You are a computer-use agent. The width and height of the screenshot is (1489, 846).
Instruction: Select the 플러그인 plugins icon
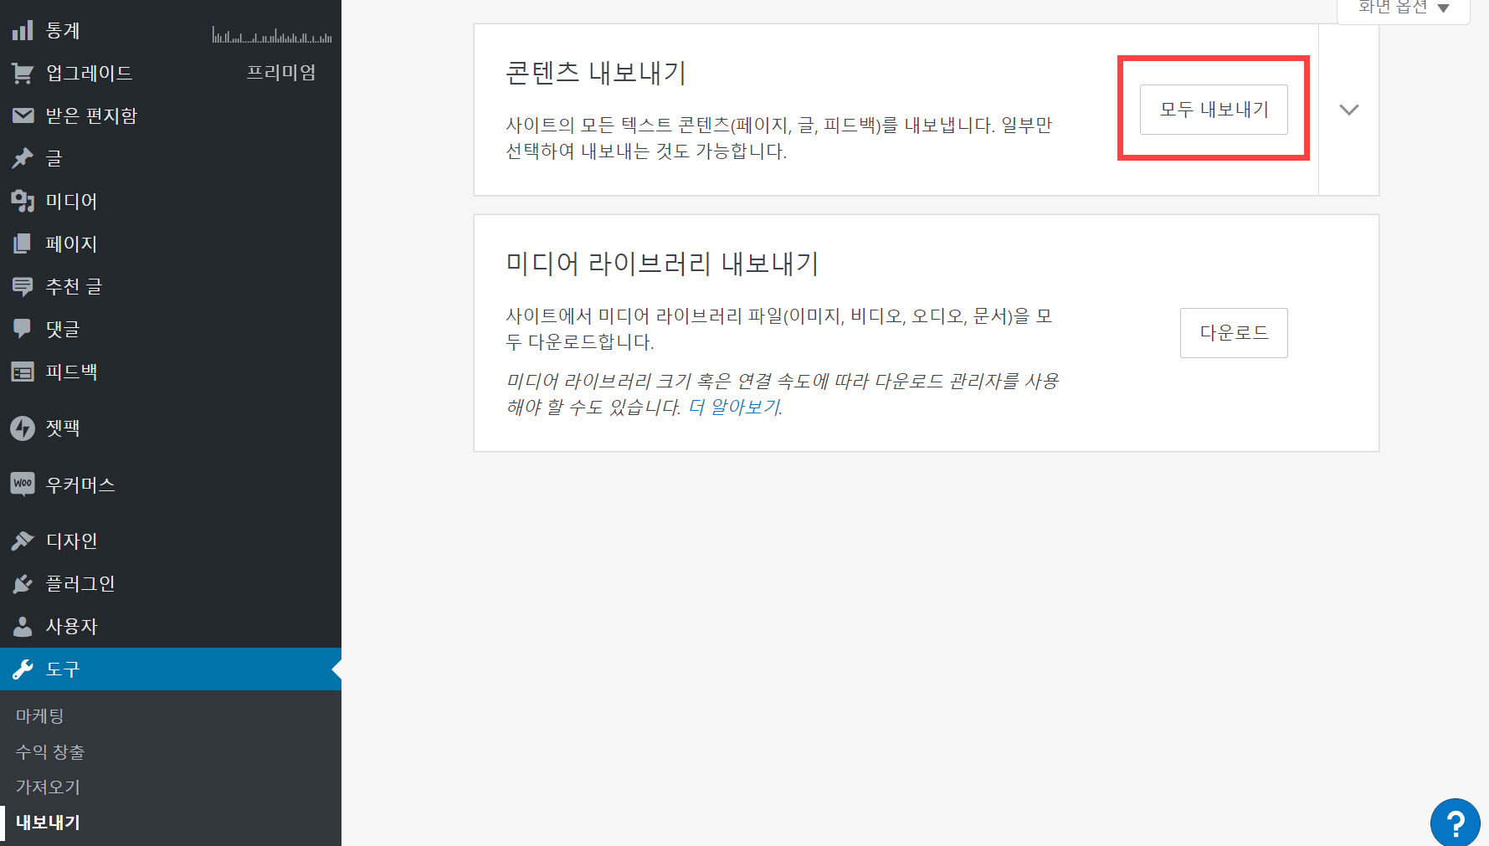(23, 583)
